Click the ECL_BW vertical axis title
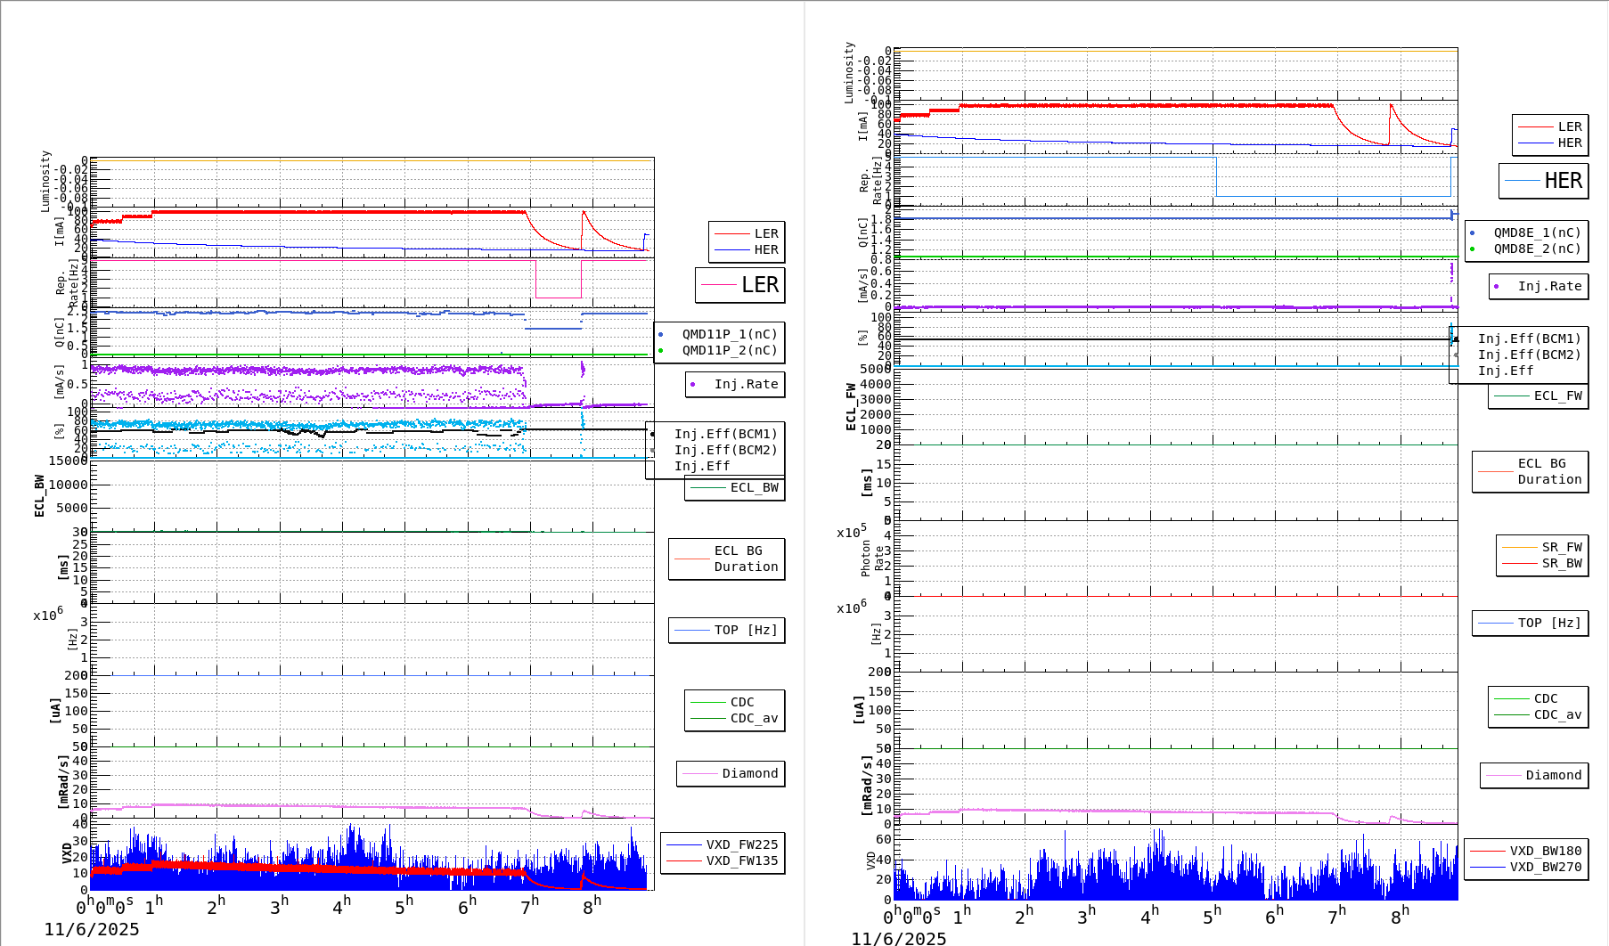This screenshot has width=1609, height=946. 39,495
